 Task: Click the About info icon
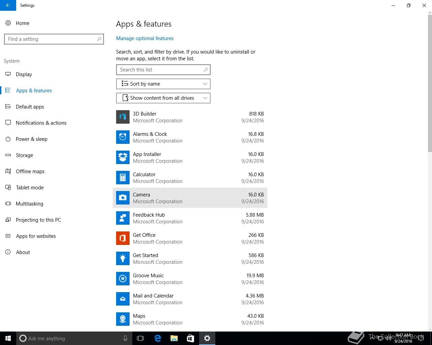[8, 252]
